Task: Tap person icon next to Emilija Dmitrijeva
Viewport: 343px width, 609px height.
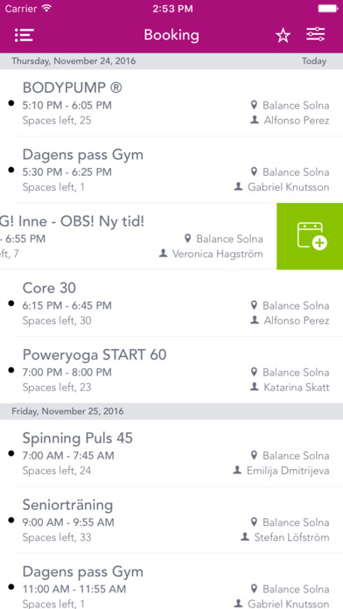Action: click(237, 471)
